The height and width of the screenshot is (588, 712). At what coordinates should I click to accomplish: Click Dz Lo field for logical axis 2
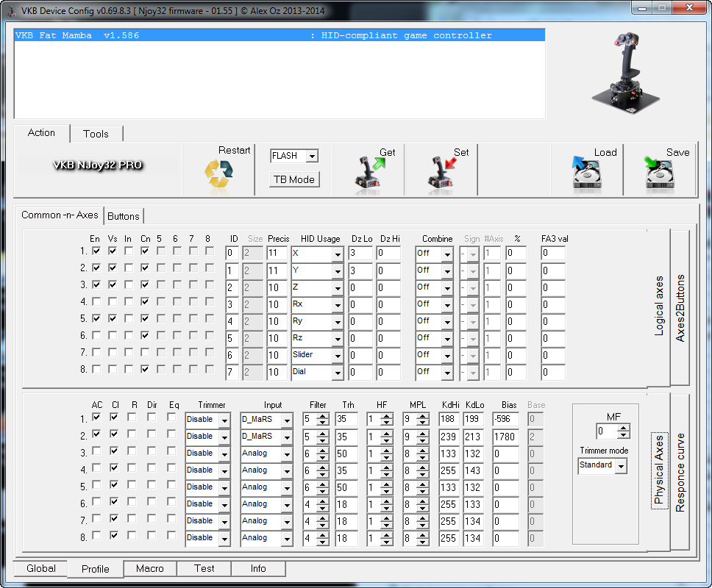(360, 271)
